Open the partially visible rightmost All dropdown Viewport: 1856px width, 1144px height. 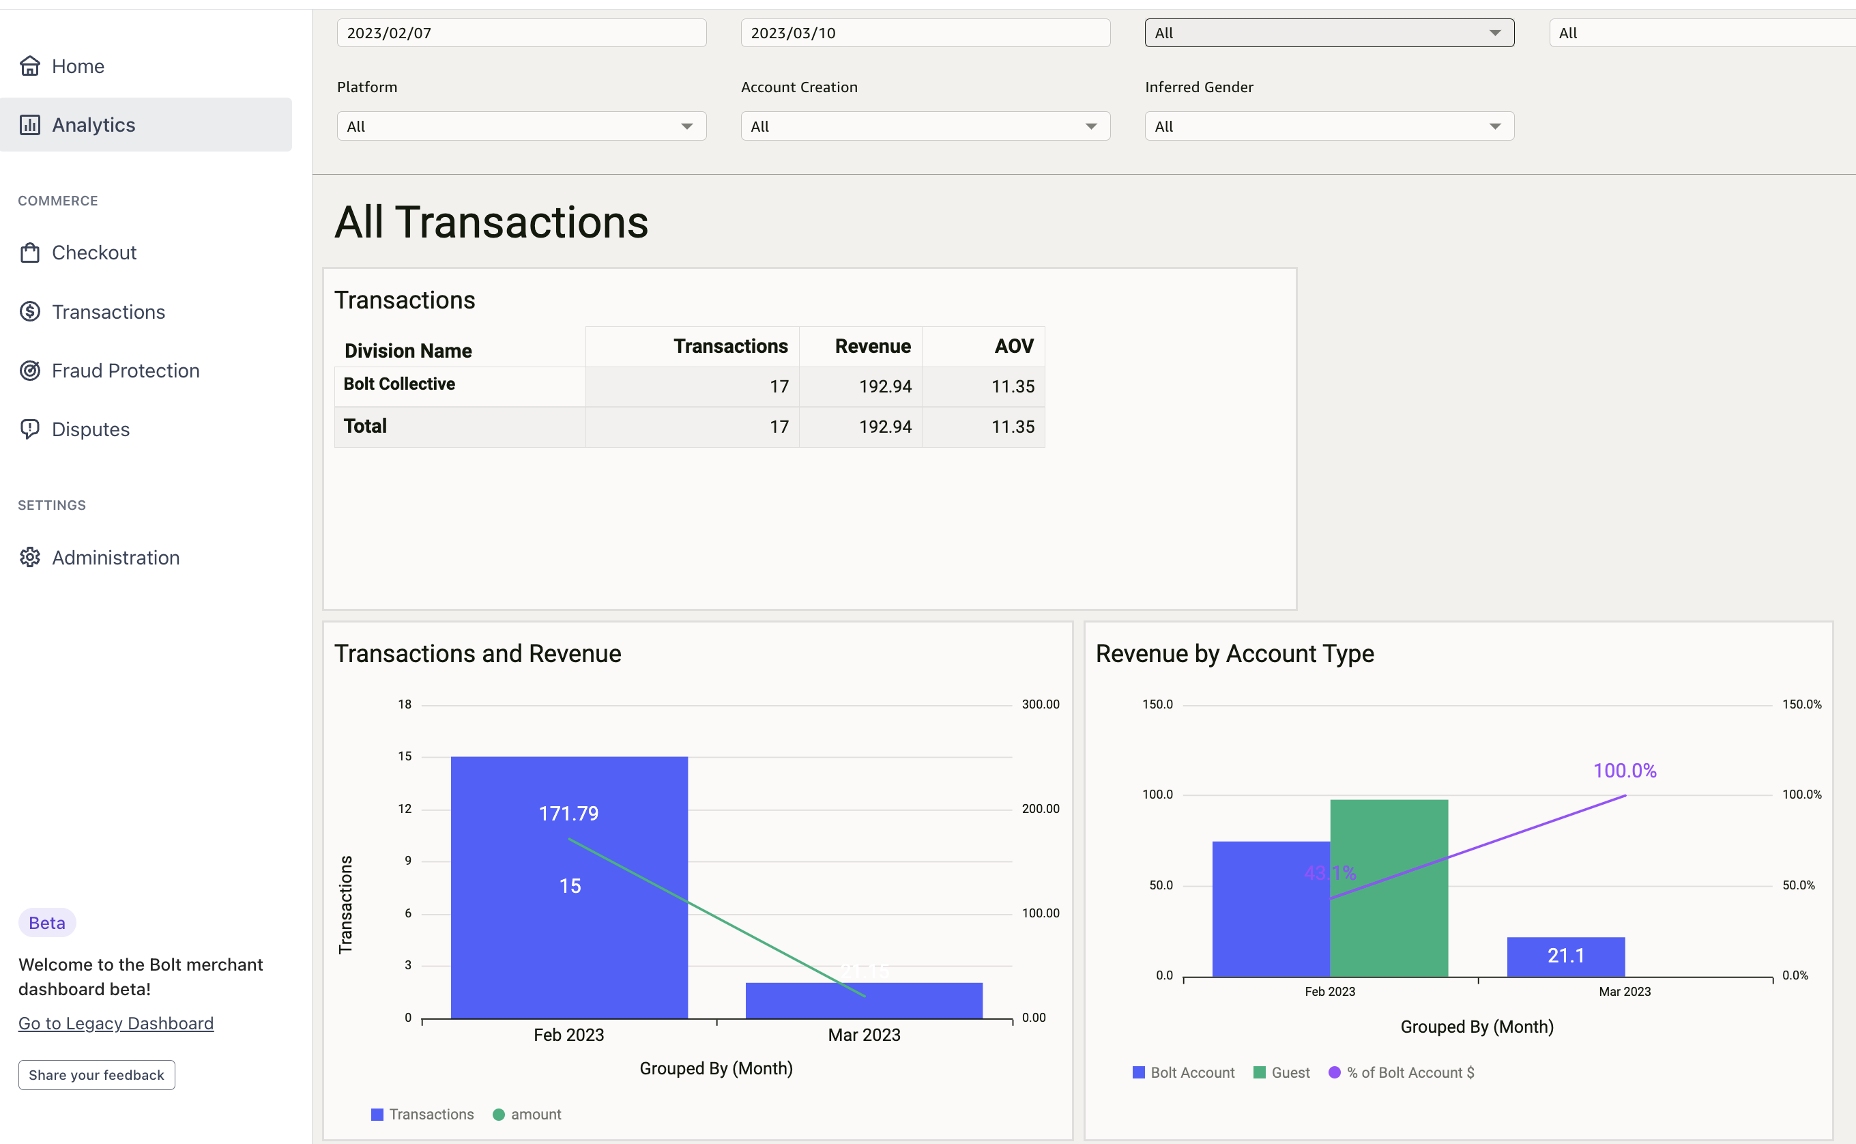(x=1702, y=33)
